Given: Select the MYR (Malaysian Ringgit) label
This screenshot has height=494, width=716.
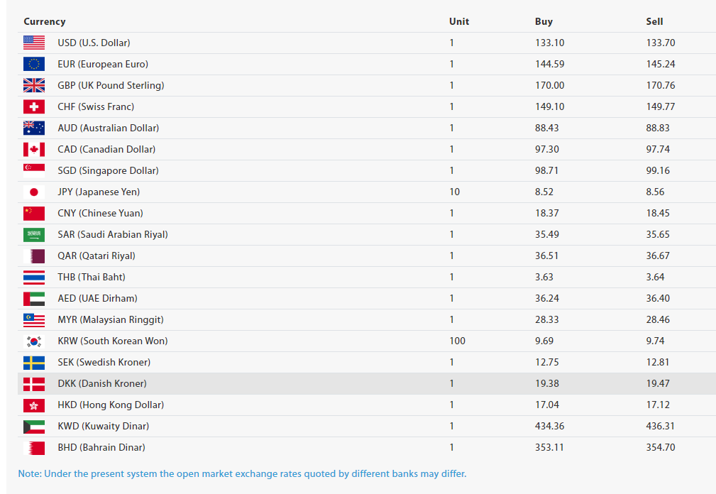Looking at the screenshot, I should click(111, 319).
